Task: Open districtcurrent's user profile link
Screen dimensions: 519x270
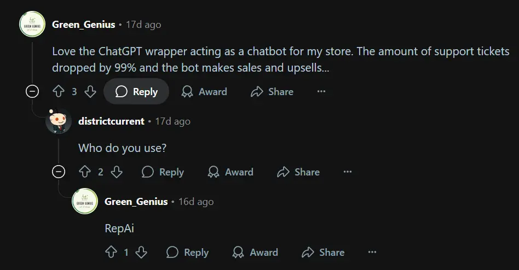Action: 111,121
